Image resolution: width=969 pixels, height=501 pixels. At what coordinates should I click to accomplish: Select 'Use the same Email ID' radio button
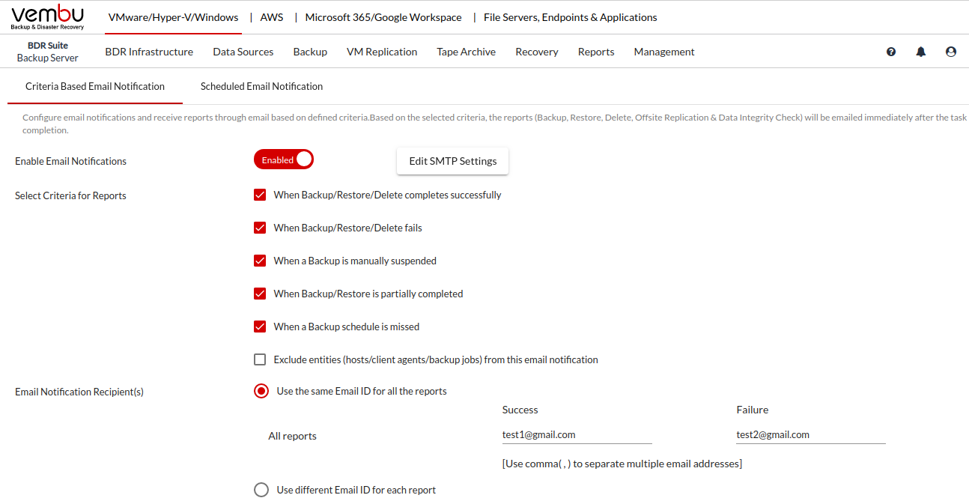pyautogui.click(x=261, y=391)
